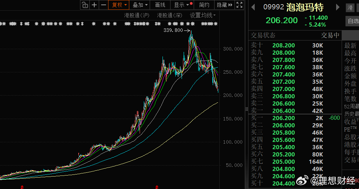359x189 pixels.
Task: Click the 最高 field label
Action: click(x=350, y=53)
